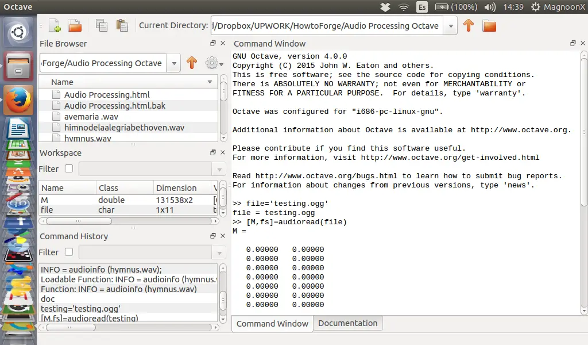588x345 pixels.
Task: Launch Files manager from the dock
Action: [18, 67]
